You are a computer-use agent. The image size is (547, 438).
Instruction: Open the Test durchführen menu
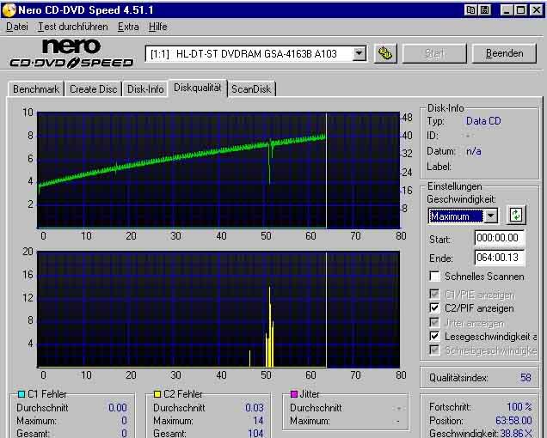71,27
